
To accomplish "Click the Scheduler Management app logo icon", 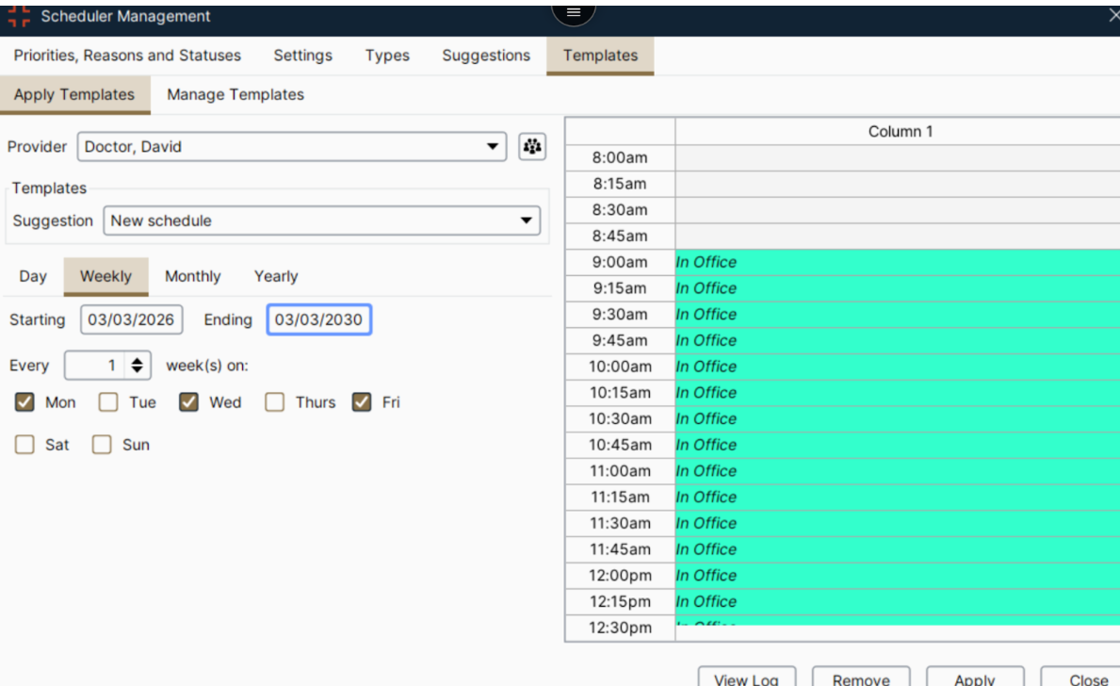I will [19, 16].
